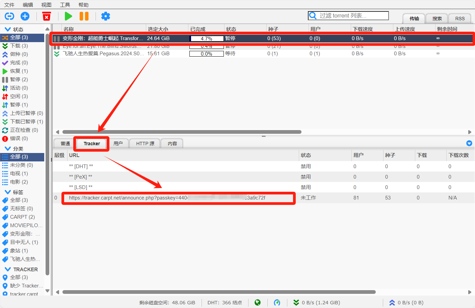Collapse the TRACKER section in sidebar
This screenshot has width=475, height=308.
[7, 269]
